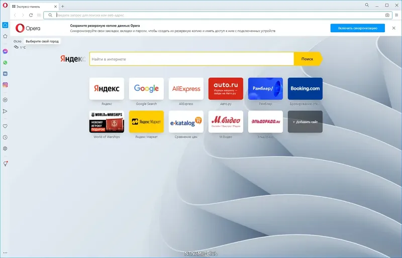Image resolution: width=402 pixels, height=258 pixels.
Task: Open settings gear in sidebar
Action: (x=5, y=149)
